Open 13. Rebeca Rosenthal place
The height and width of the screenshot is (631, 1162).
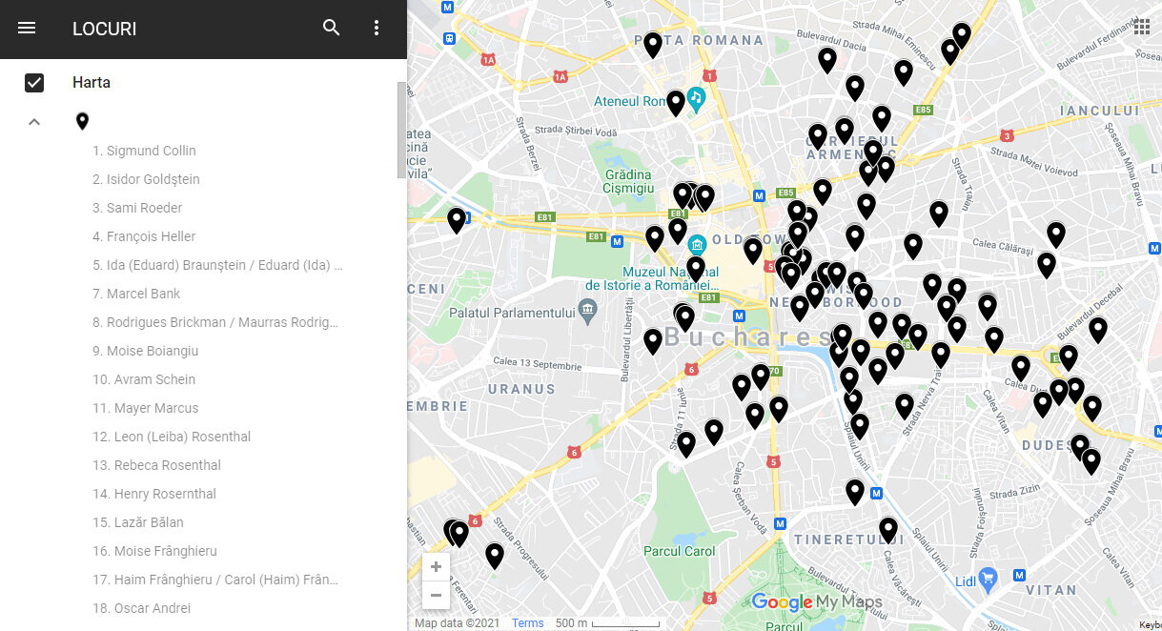[156, 465]
